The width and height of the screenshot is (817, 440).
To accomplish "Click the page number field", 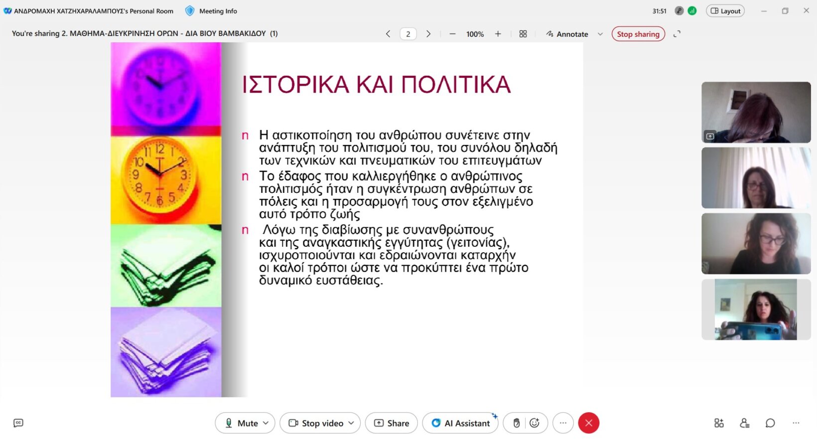I will click(x=408, y=34).
